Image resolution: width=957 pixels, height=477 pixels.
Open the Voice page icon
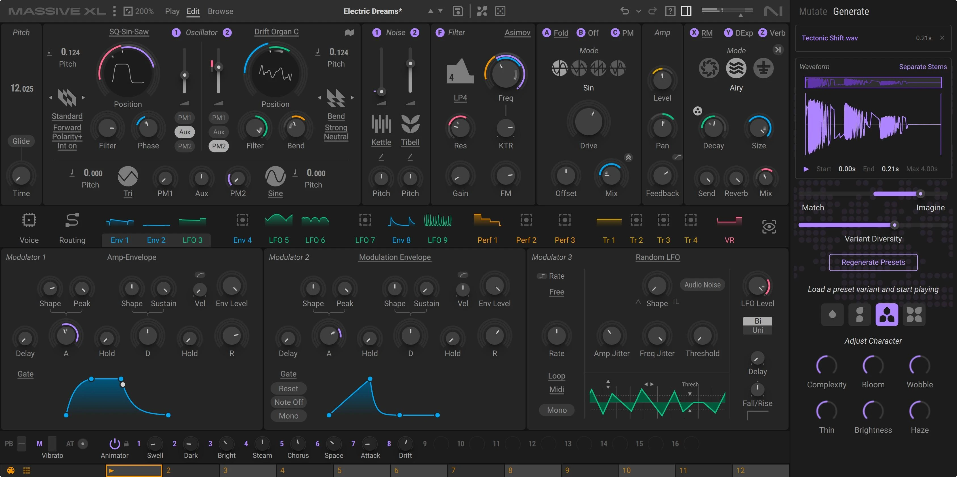click(29, 220)
